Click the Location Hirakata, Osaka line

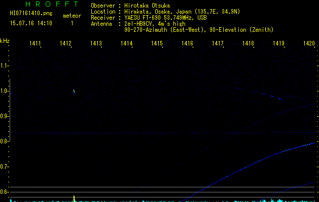coord(165,12)
